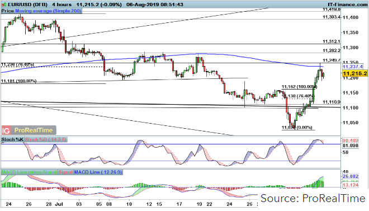Click the 11,181 (100.00%) Fibonacci label

pyautogui.click(x=19, y=81)
